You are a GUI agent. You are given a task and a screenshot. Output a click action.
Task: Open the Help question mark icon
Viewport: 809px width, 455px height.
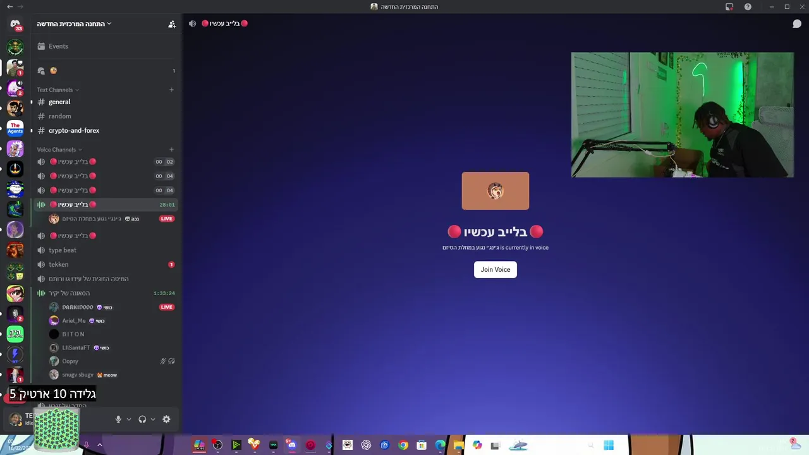click(748, 7)
